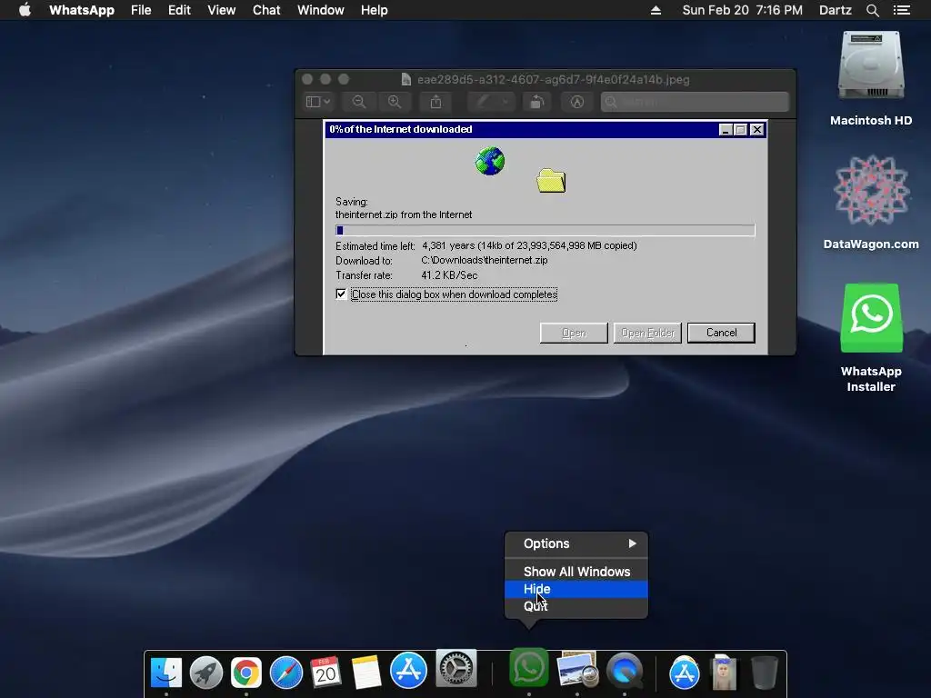Expand the Options submenu in Dock menu
The image size is (931, 698).
tap(576, 543)
